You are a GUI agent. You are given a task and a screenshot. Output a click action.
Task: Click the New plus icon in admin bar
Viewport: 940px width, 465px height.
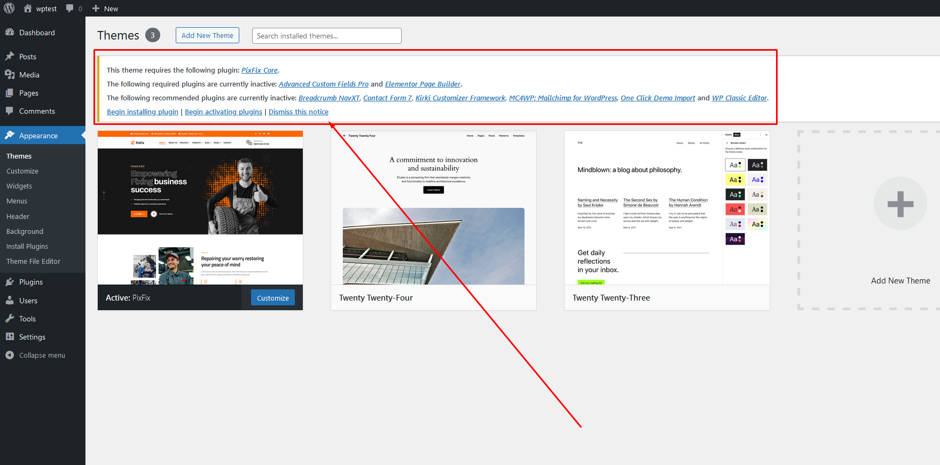pyautogui.click(x=96, y=9)
